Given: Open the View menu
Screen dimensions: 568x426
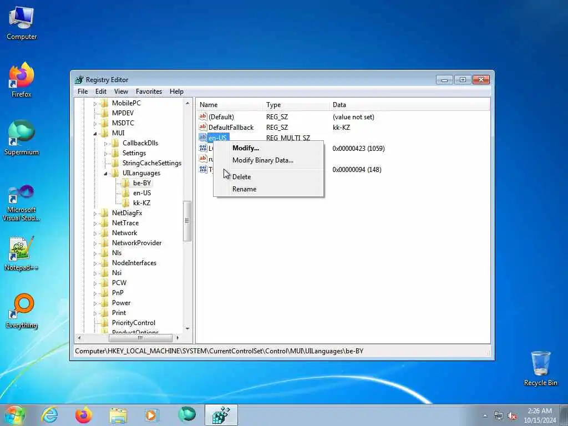Looking at the screenshot, I should pos(121,92).
